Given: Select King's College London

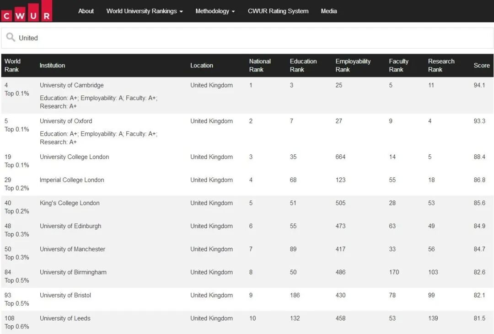Looking at the screenshot, I should (x=70, y=203).
